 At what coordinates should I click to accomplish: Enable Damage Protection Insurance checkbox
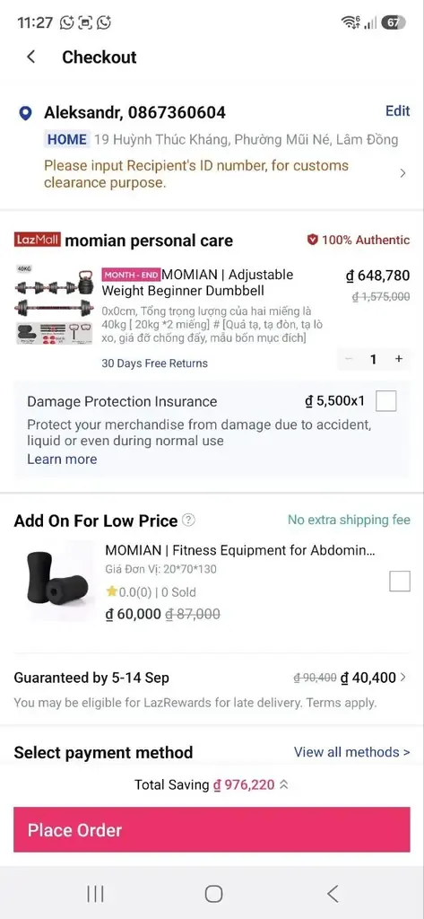click(x=386, y=401)
